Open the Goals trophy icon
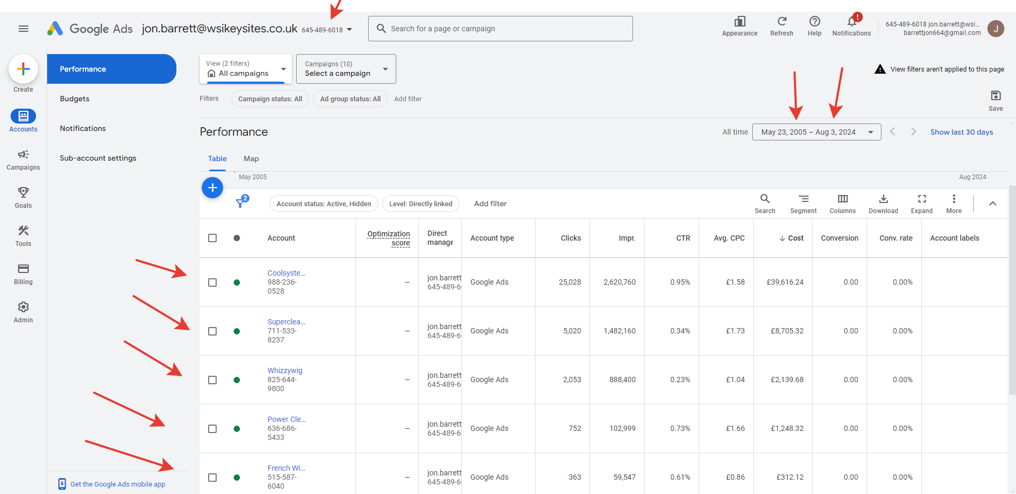The width and height of the screenshot is (1016, 494). pyautogui.click(x=23, y=192)
